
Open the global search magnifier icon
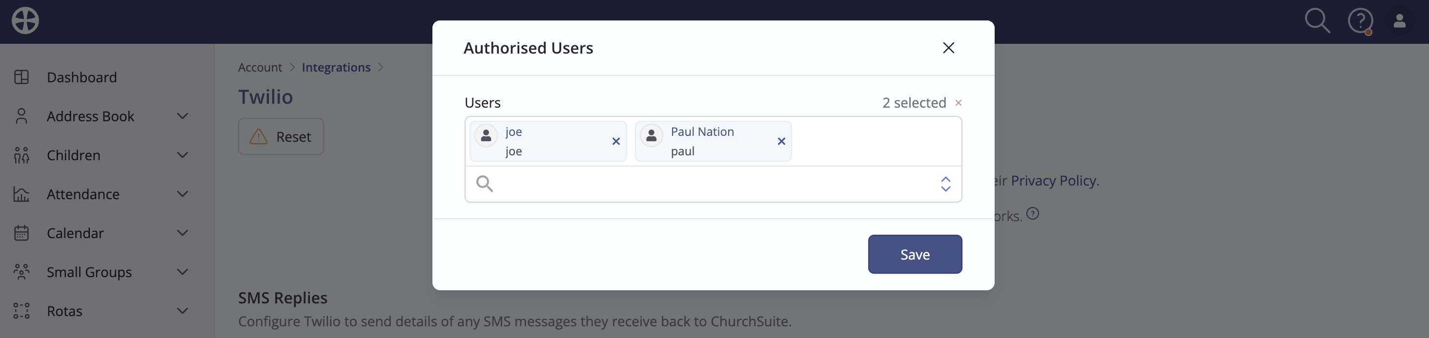coord(1317,21)
